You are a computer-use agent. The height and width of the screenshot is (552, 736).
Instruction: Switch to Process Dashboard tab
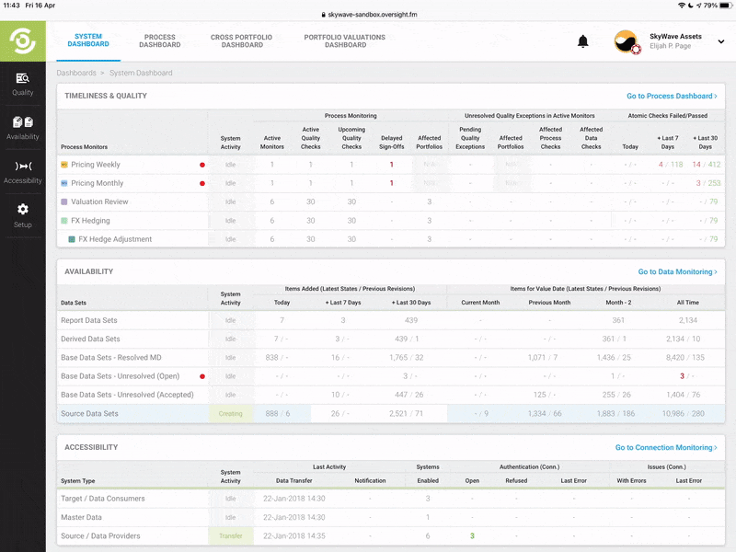[x=159, y=40]
